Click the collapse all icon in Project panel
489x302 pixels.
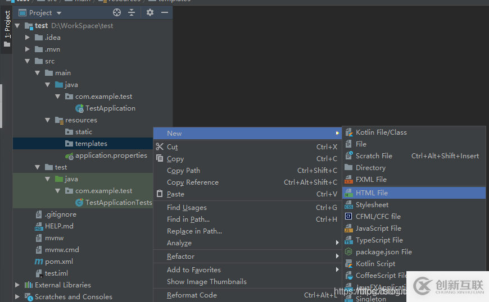132,12
